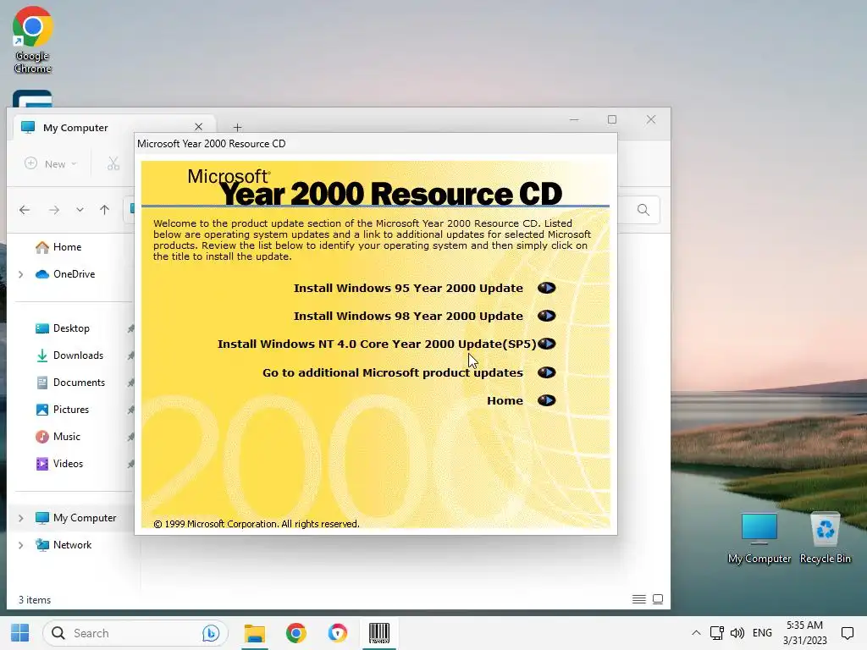867x650 pixels.
Task: Select Install Windows 98 Year 2000 Update
Action: coord(408,317)
